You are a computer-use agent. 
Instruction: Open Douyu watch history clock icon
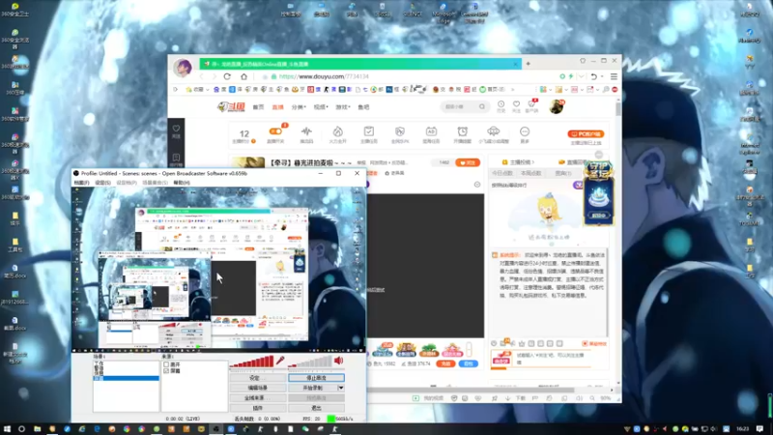[501, 106]
